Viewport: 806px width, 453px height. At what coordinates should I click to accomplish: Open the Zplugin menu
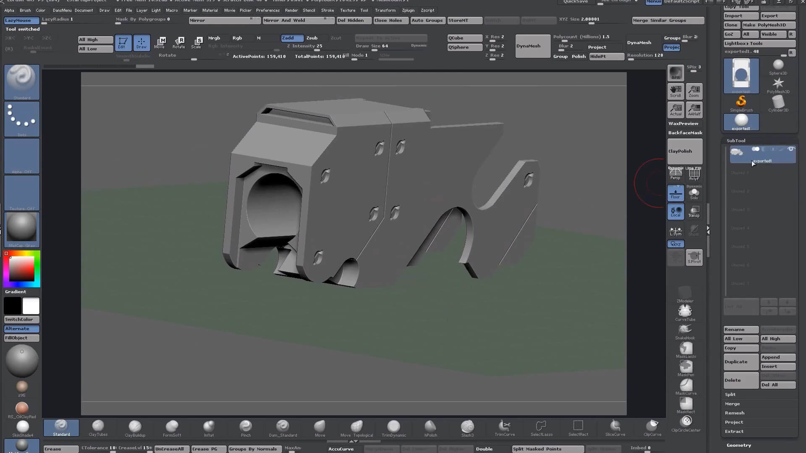click(x=408, y=10)
